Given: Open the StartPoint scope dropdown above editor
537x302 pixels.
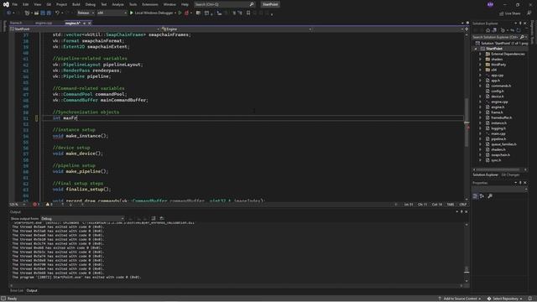Looking at the screenshot, I should pyautogui.click(x=85, y=29).
